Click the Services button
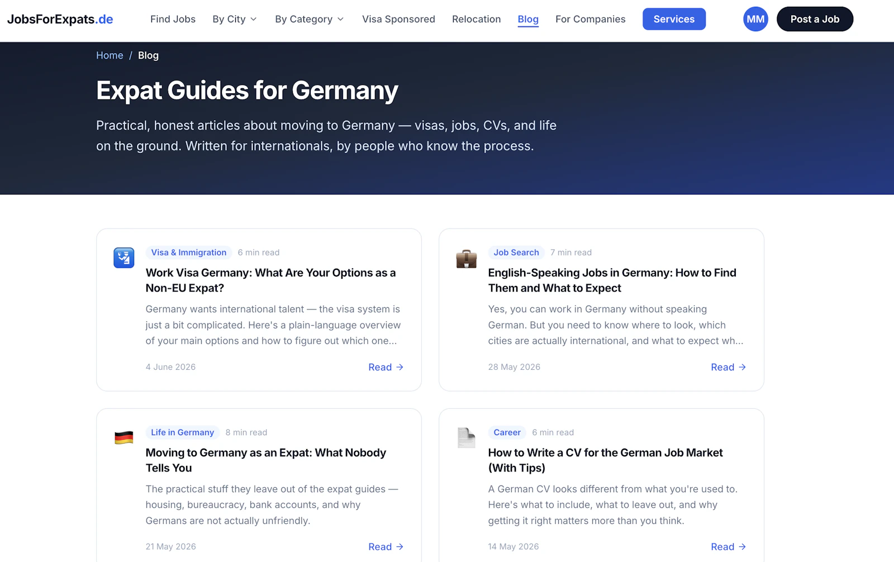The width and height of the screenshot is (894, 562). 674,19
